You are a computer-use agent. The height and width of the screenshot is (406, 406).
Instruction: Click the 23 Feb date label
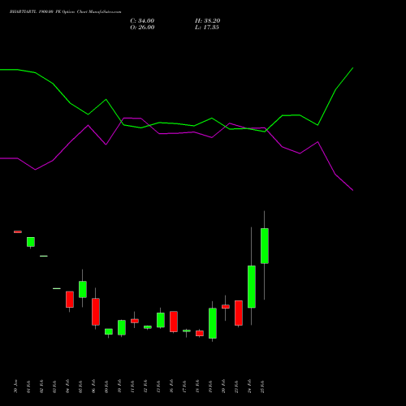tap(236, 387)
